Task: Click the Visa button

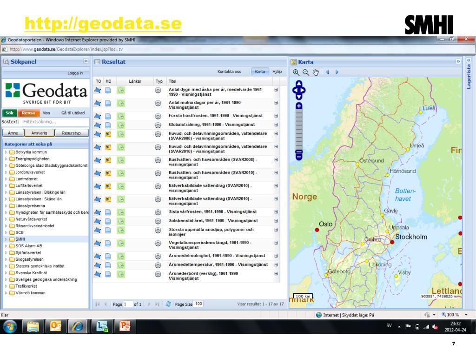Action: click(x=46, y=113)
